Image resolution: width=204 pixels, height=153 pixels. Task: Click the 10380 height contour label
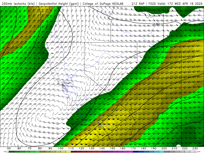point(156,24)
